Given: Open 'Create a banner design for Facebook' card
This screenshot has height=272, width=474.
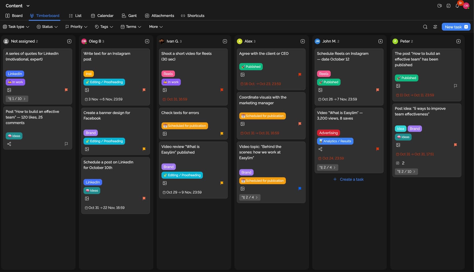Looking at the screenshot, I should 115,131.
